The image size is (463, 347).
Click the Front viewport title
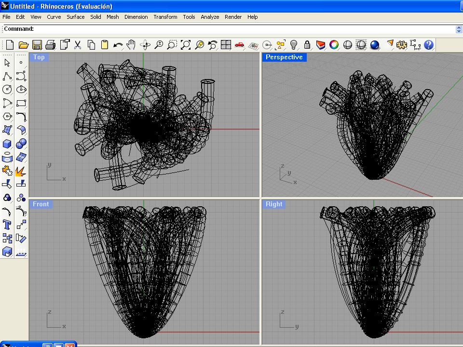coord(41,204)
